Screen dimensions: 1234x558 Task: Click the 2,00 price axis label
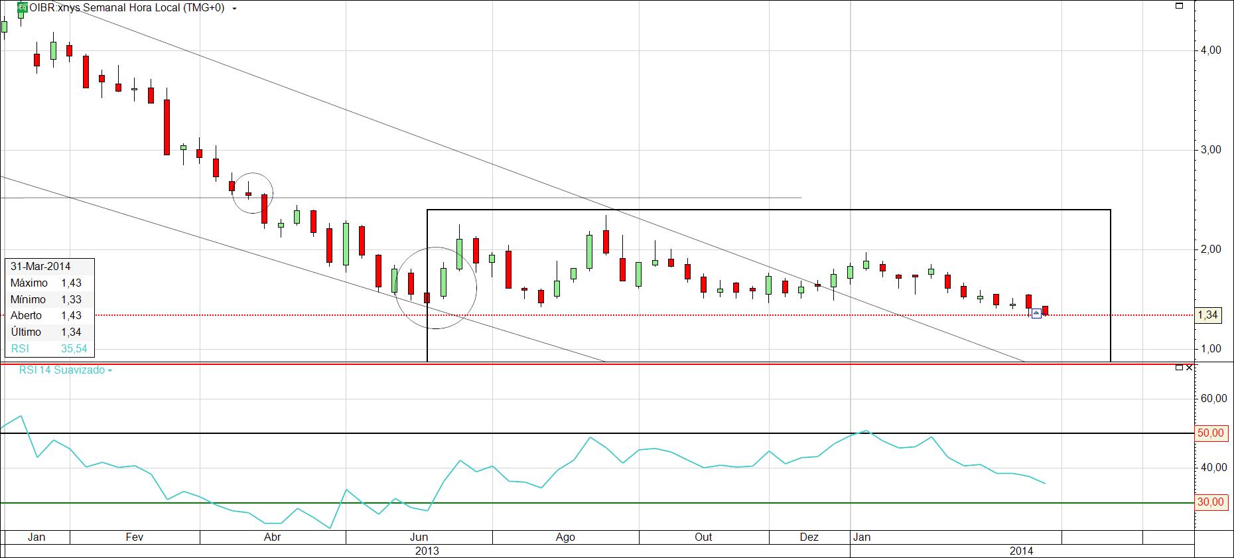pos(1210,249)
